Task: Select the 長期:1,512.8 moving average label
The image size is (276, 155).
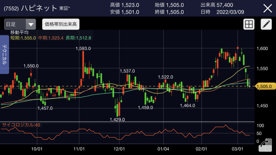Action: (78, 38)
